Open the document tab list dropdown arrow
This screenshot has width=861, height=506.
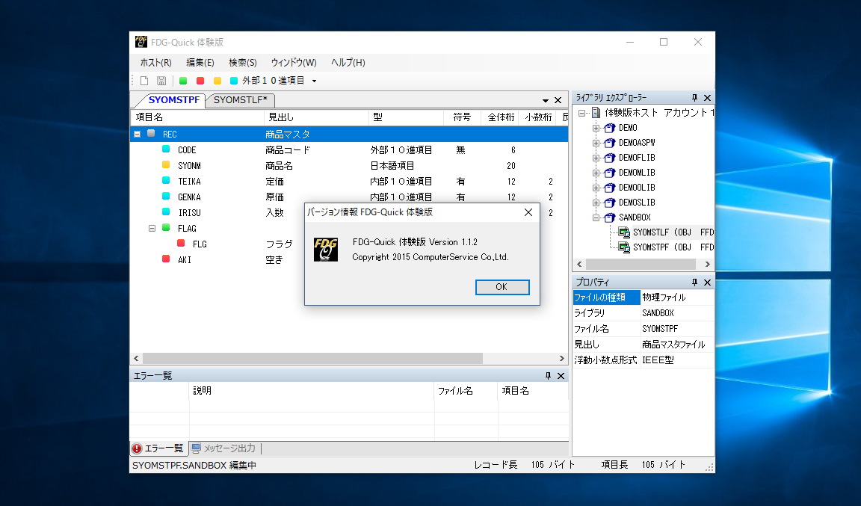pos(546,101)
